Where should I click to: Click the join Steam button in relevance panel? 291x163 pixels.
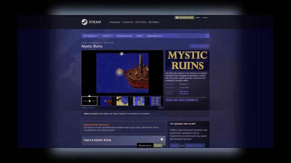point(195,146)
